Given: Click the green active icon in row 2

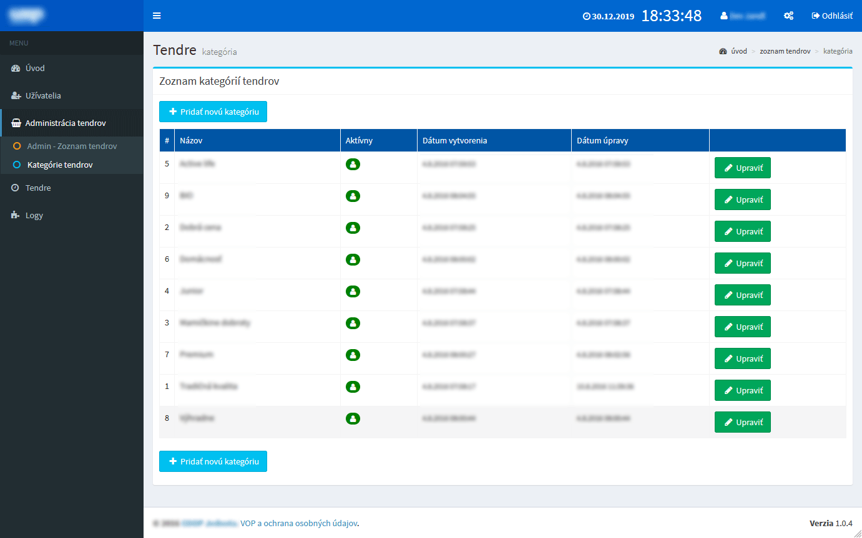Looking at the screenshot, I should pyautogui.click(x=353, y=228).
